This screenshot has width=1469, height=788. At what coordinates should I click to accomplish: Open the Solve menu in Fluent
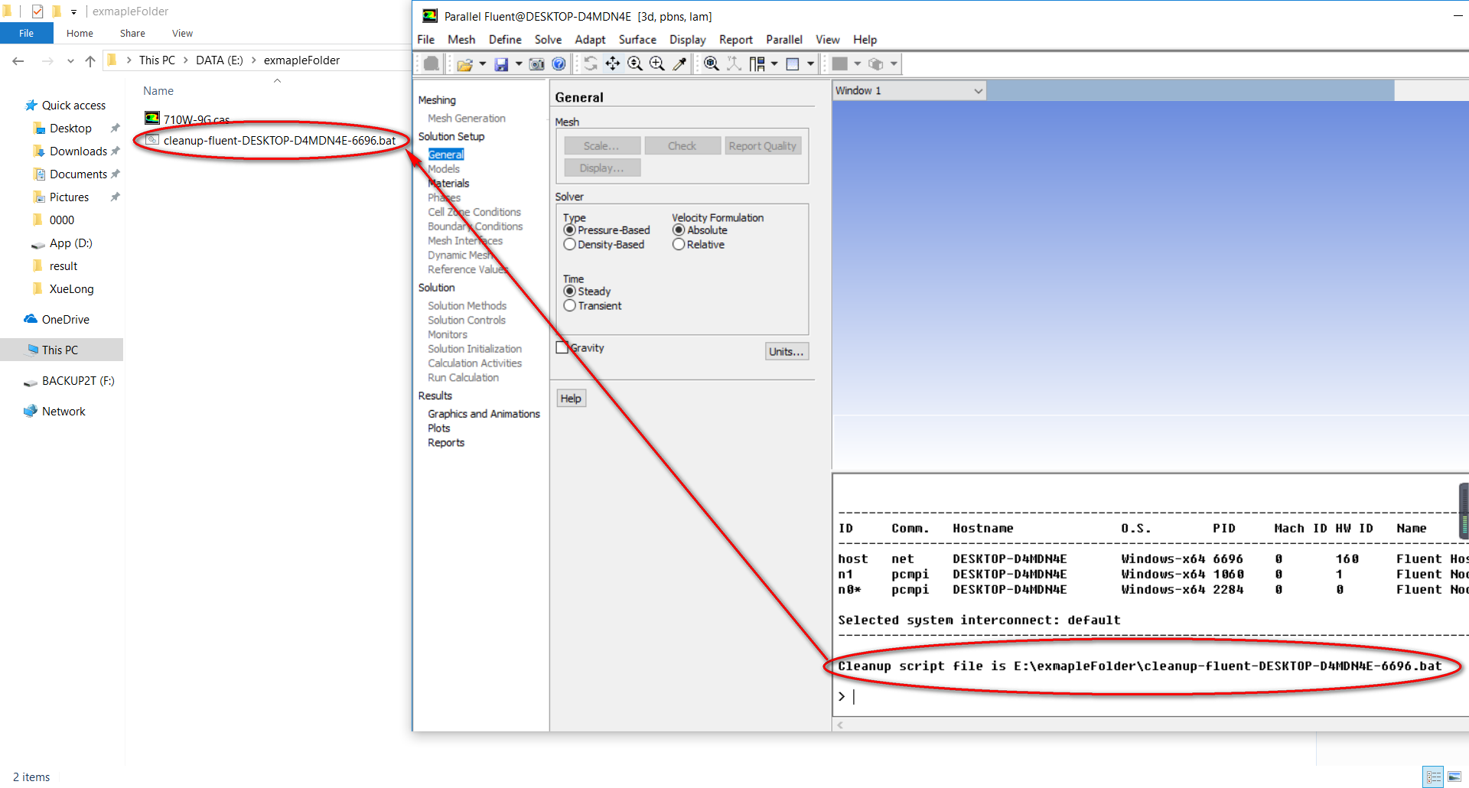(x=547, y=39)
